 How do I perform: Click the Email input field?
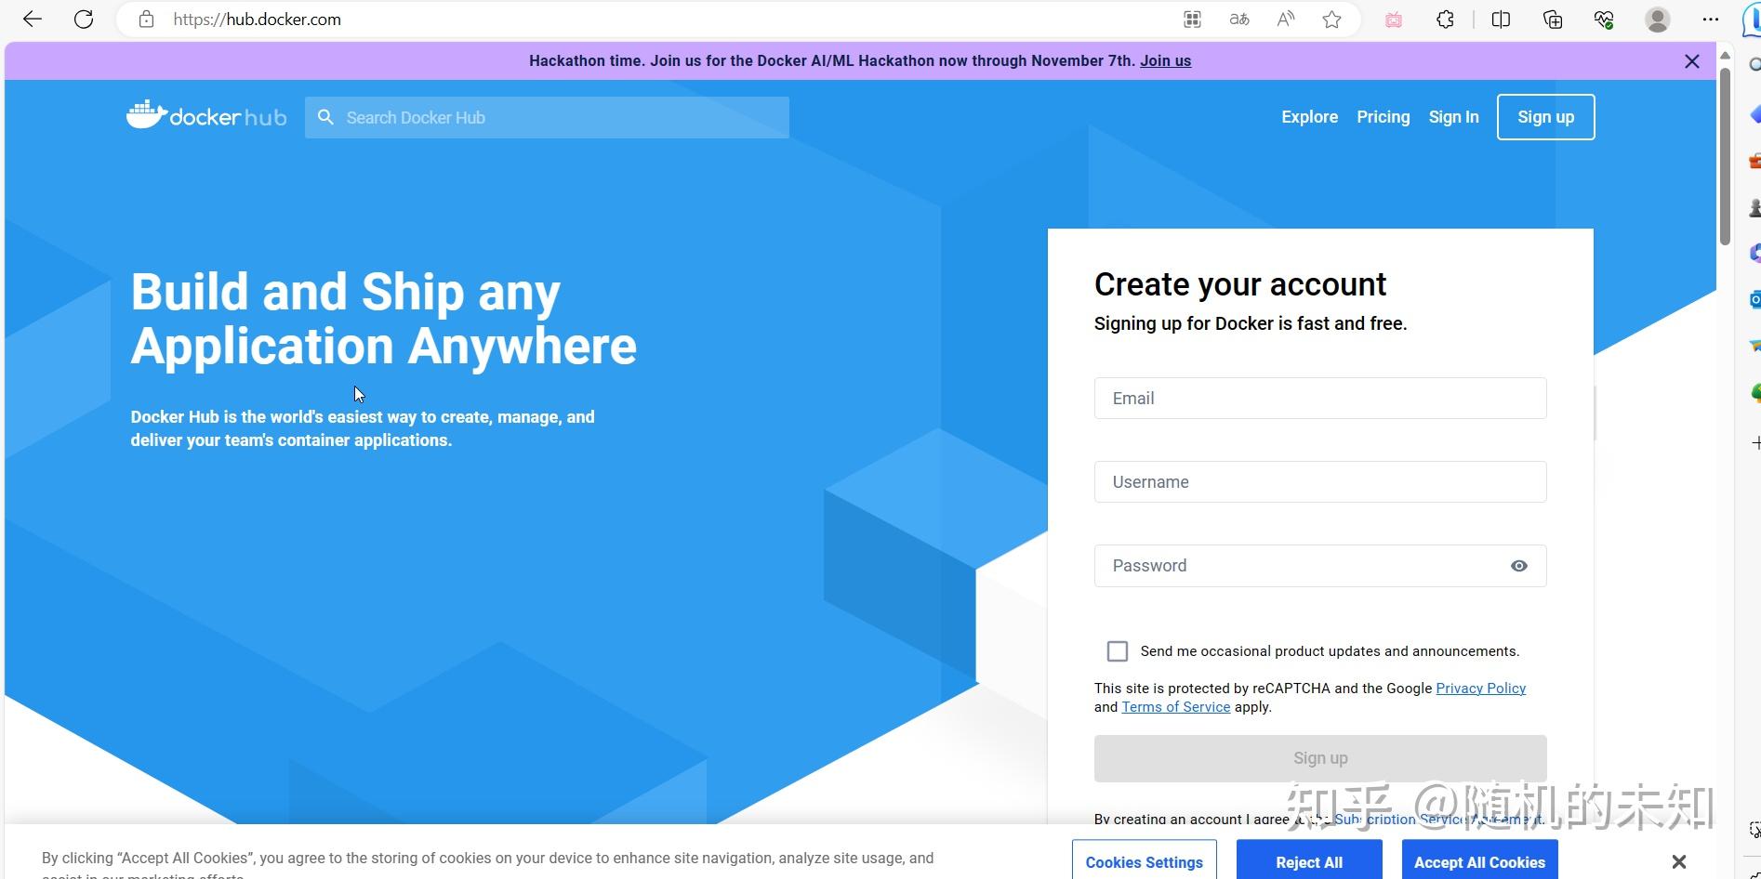point(1319,398)
